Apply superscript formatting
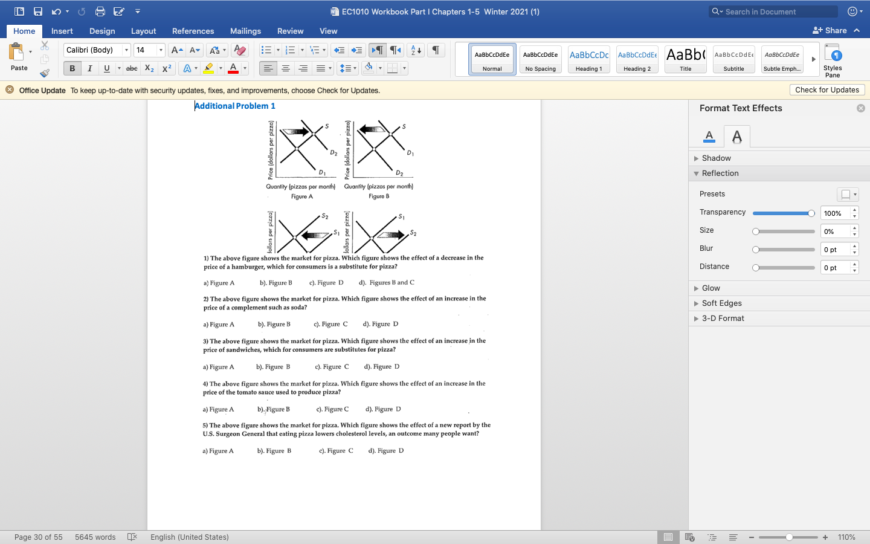This screenshot has height=544, width=870. [167, 68]
